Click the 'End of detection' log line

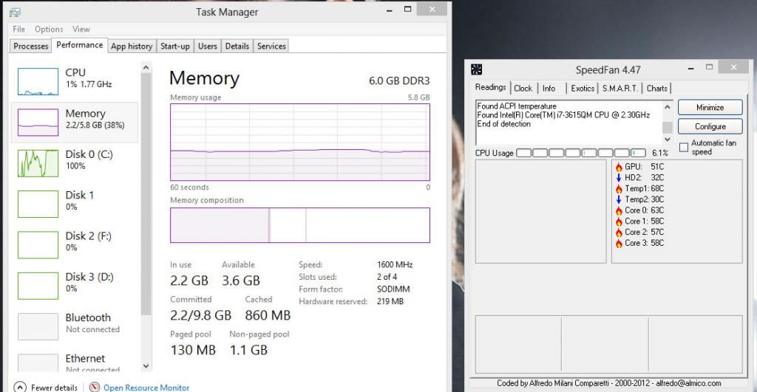(503, 124)
